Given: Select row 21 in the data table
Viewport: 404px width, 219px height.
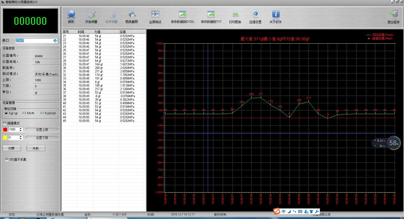Looking at the screenshot, I should [x=104, y=36].
